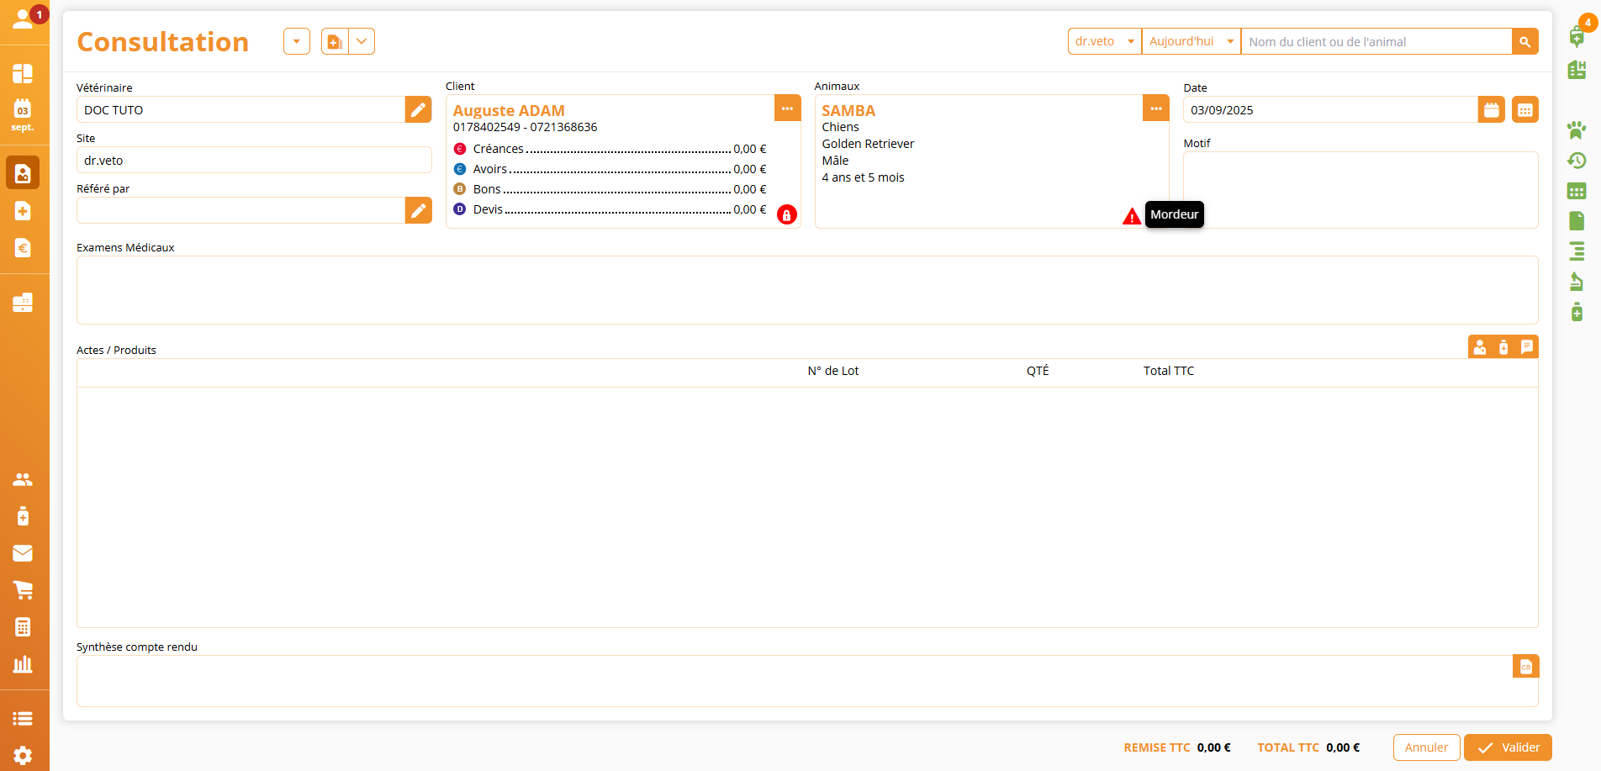Viewport: 1601px width, 771px height.
Task: Open client options with three-dots button
Action: pyautogui.click(x=787, y=108)
